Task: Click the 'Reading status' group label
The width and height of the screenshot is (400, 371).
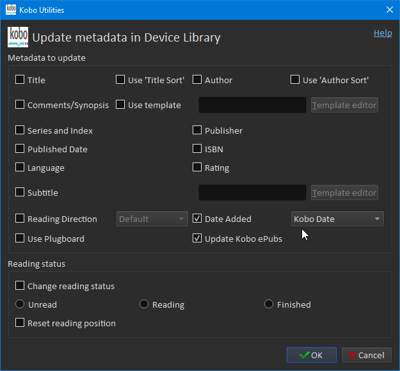Action: pyautogui.click(x=36, y=264)
